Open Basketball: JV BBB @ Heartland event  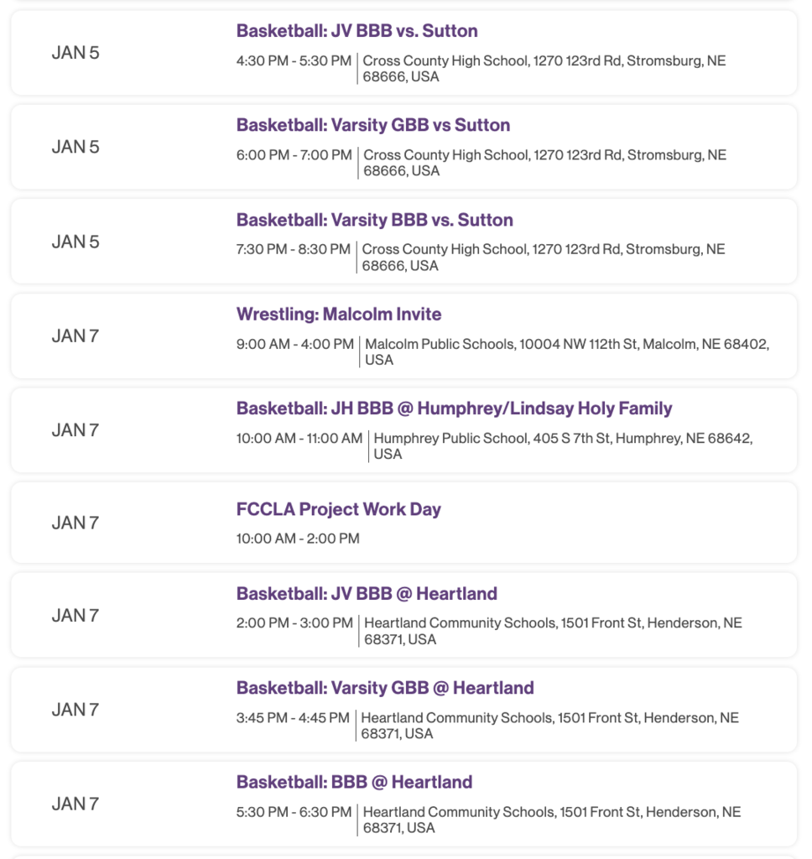pyautogui.click(x=367, y=594)
